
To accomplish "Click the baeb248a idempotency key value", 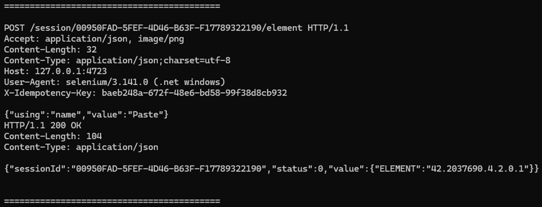I will [x=194, y=93].
